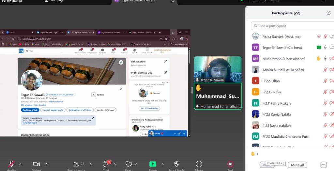Click Tegar Tri Sawali's video thumbnail

coord(218,70)
